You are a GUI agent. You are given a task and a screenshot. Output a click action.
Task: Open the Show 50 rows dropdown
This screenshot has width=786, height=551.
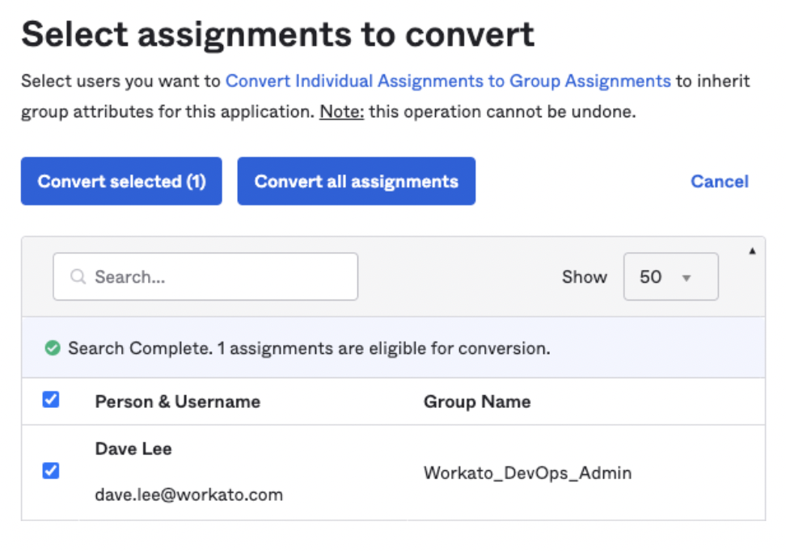(x=670, y=277)
